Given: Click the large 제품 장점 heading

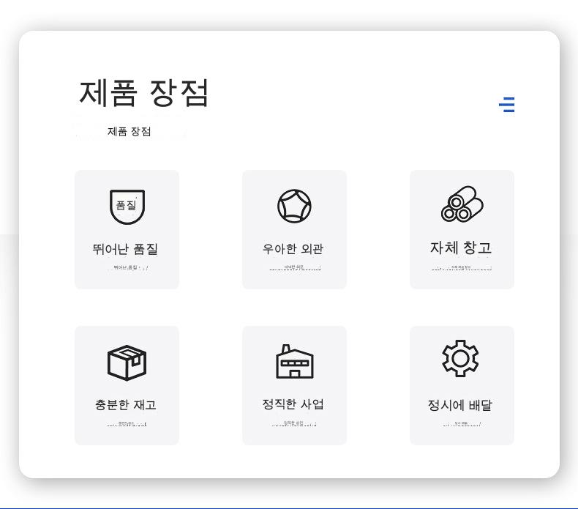Looking at the screenshot, I should 144,93.
